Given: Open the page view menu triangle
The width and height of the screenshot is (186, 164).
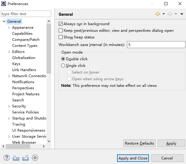Looking at the screenshot, I should click(182, 14).
